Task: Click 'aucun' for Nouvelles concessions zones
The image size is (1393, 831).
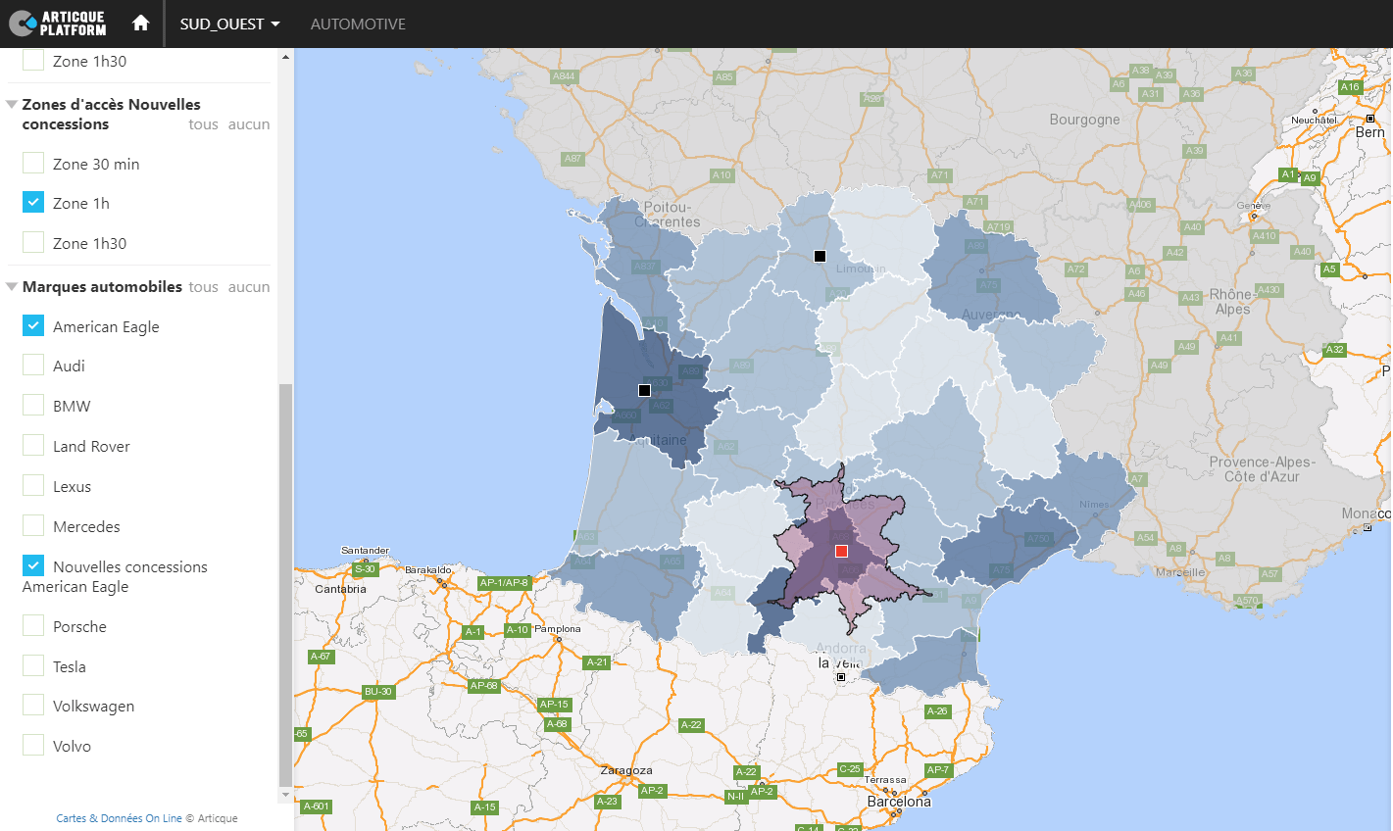Action: 249,124
